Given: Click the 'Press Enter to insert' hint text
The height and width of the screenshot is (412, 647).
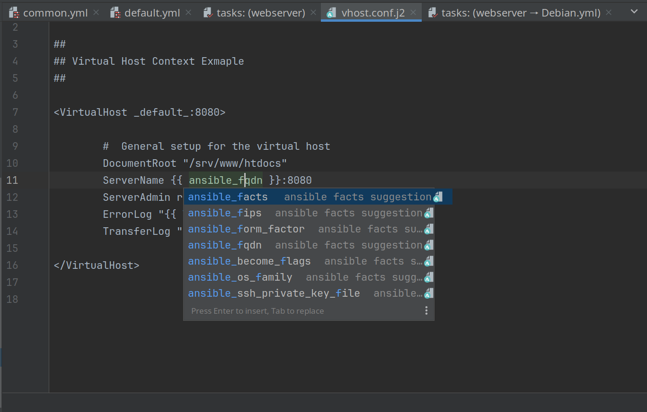Looking at the screenshot, I should point(257,311).
